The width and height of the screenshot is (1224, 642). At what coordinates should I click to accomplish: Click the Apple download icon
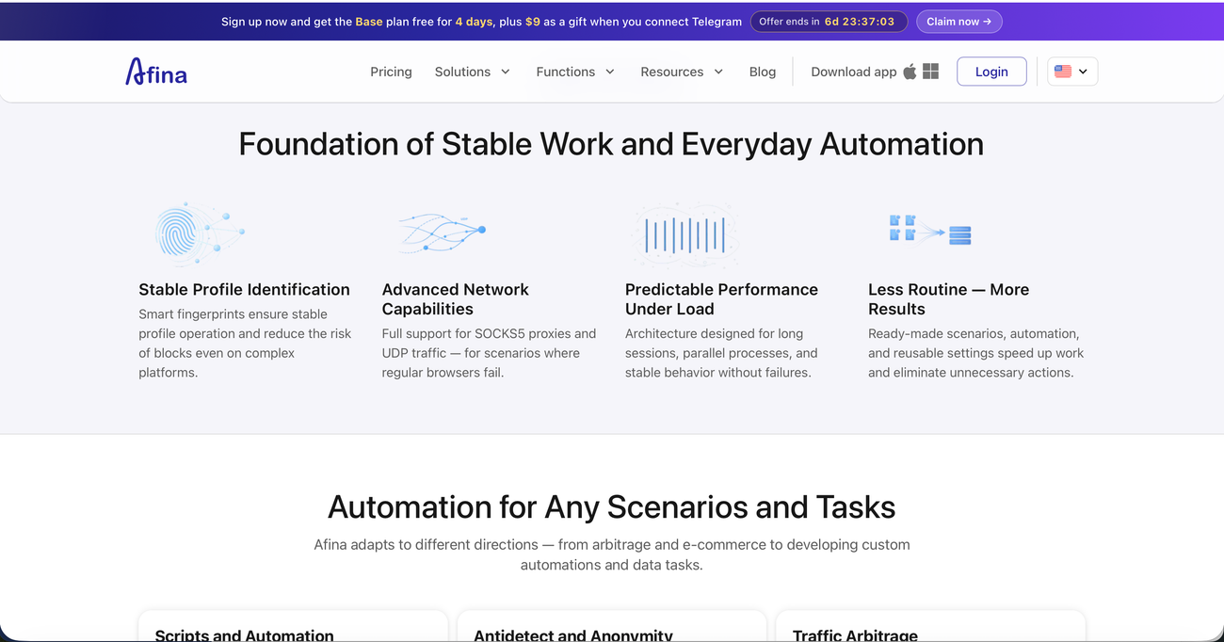coord(910,72)
